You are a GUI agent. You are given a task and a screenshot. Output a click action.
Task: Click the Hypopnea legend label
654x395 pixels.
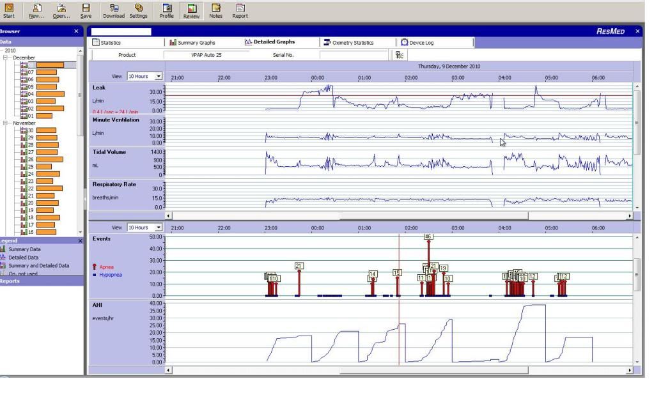pos(111,275)
